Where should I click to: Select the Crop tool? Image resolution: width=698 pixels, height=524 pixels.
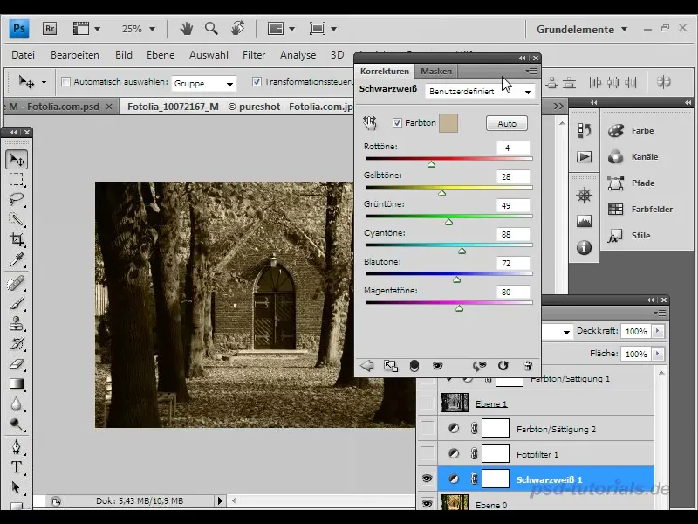17,238
